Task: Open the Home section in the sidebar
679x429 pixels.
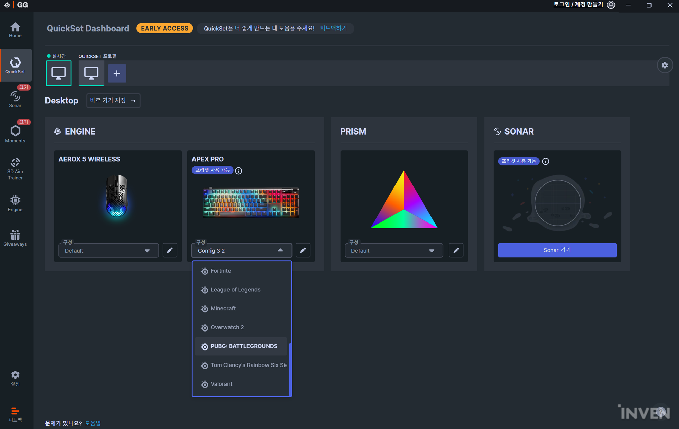Action: [x=15, y=30]
